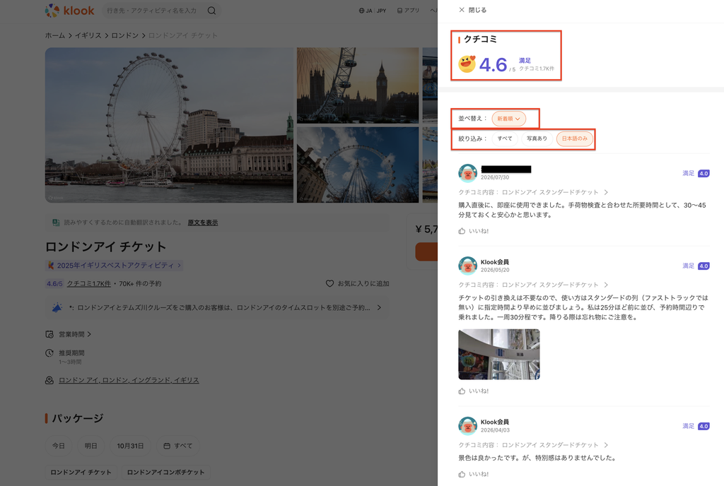The height and width of the screenshot is (486, 724).
Task: Like the review dated 2026/04/03
Action: point(474,474)
